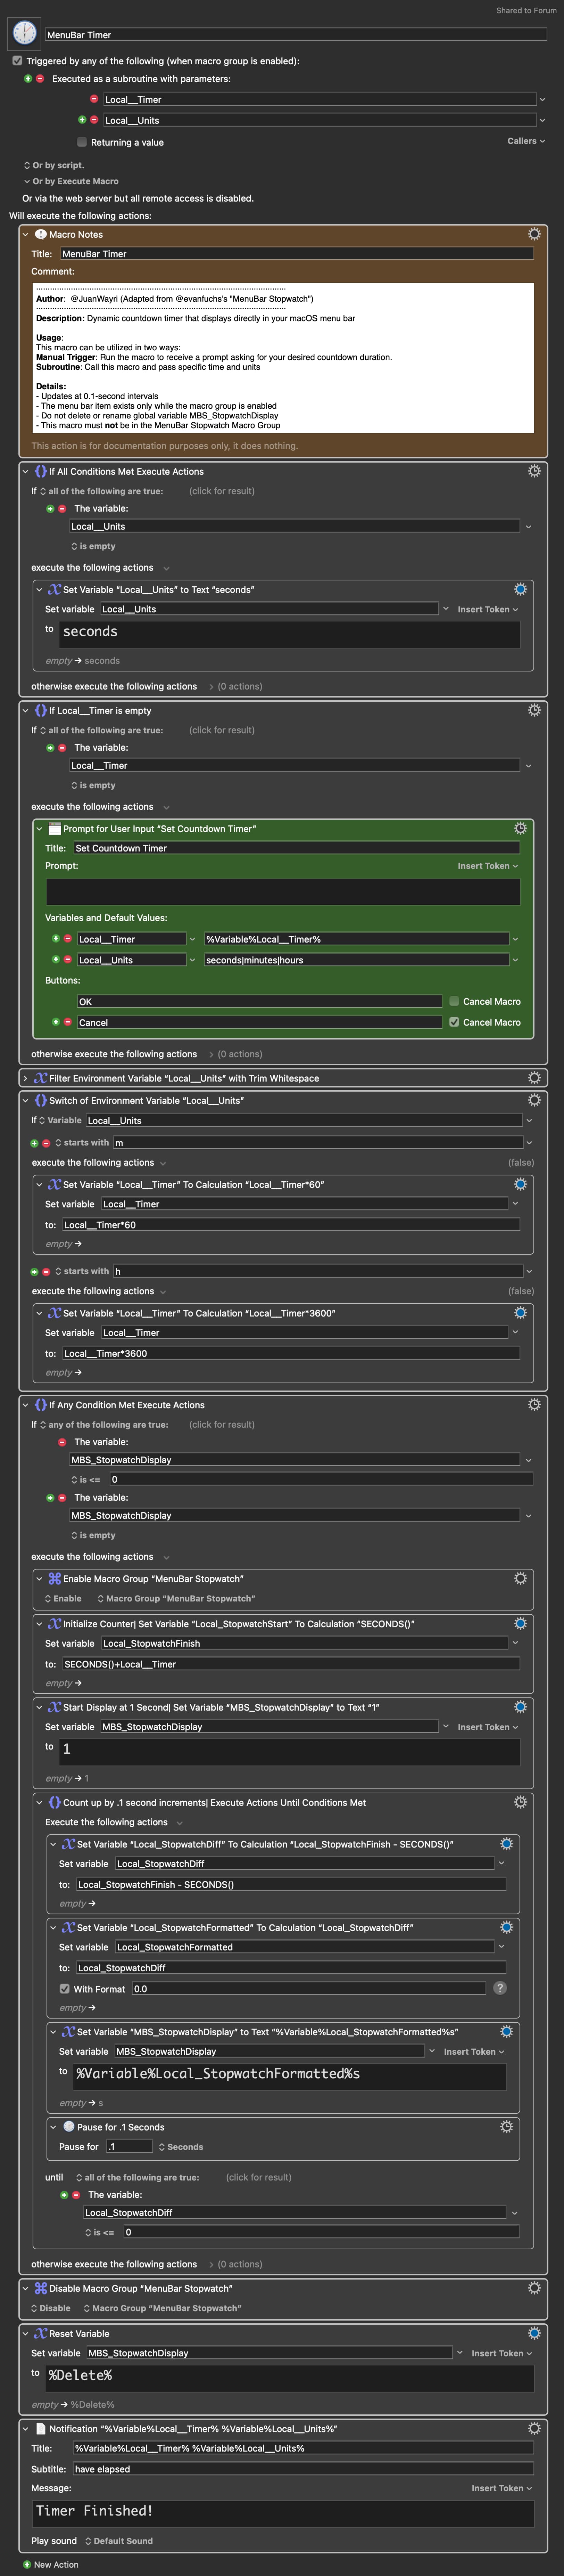Click gear icon on Notification action

point(534,2428)
